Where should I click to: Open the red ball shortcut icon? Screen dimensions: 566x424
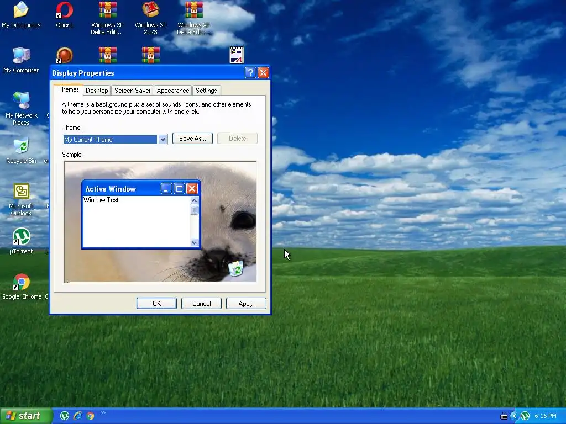pos(64,55)
